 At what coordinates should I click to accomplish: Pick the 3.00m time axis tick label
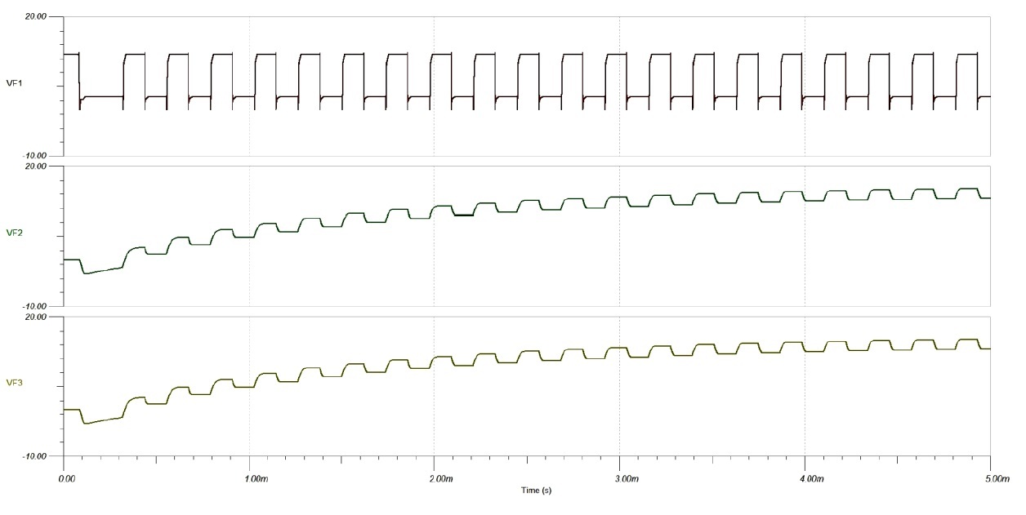[620, 478]
